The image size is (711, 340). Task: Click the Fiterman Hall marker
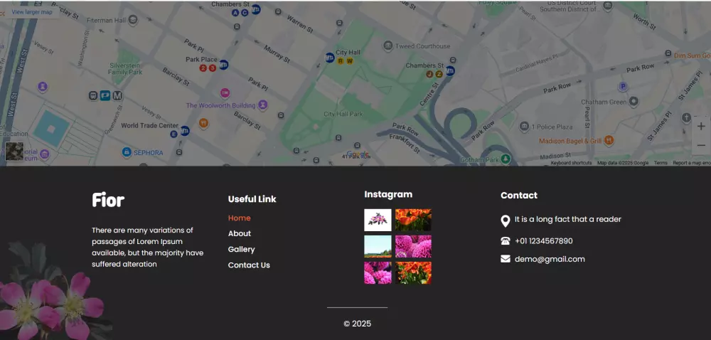point(133,20)
